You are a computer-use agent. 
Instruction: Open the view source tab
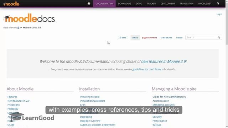[x=166, y=38]
